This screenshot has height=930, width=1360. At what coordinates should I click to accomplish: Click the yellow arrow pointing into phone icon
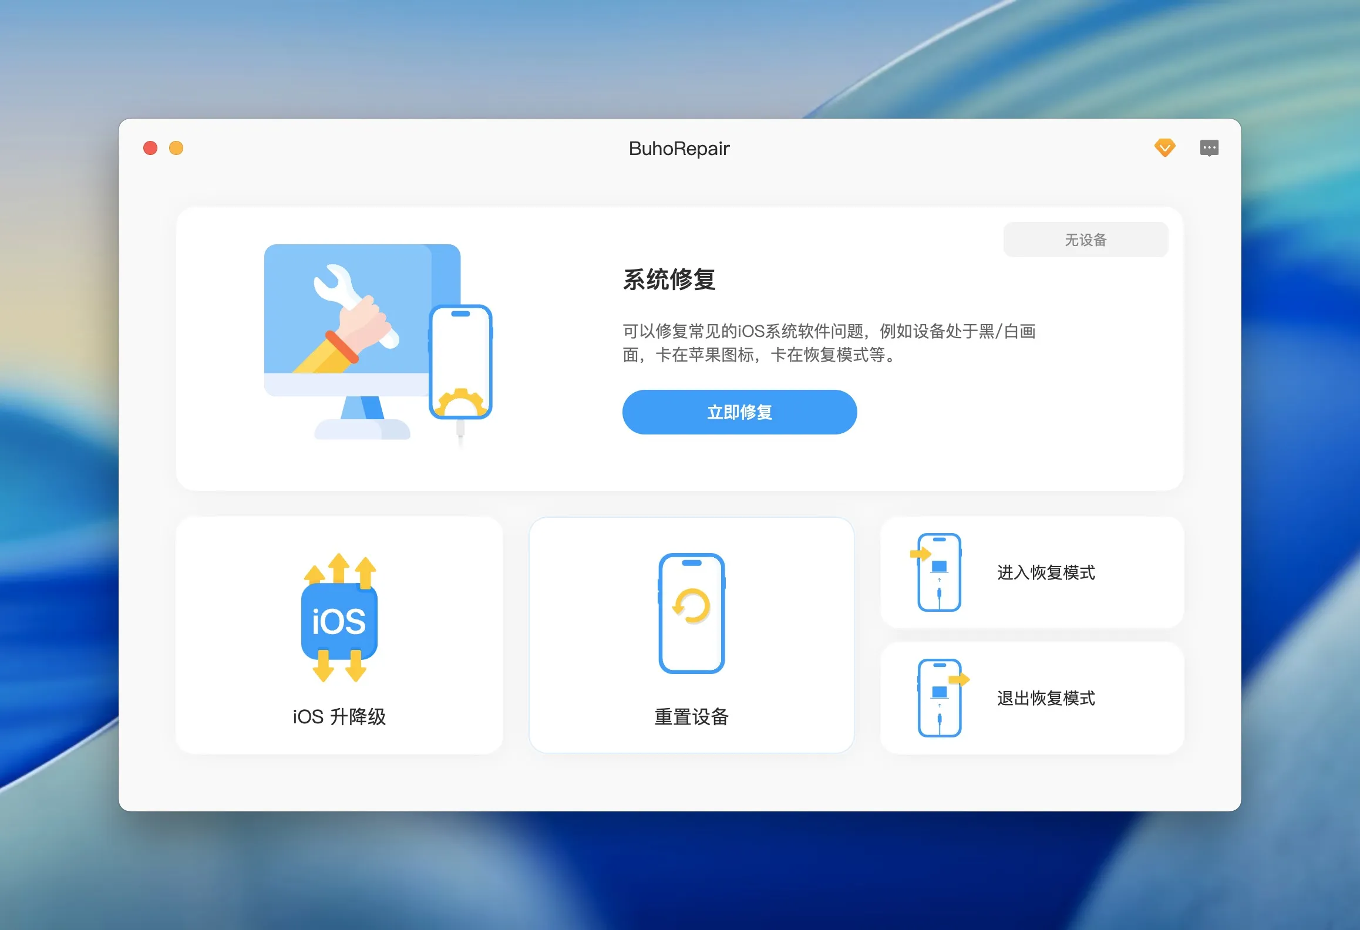pos(921,554)
